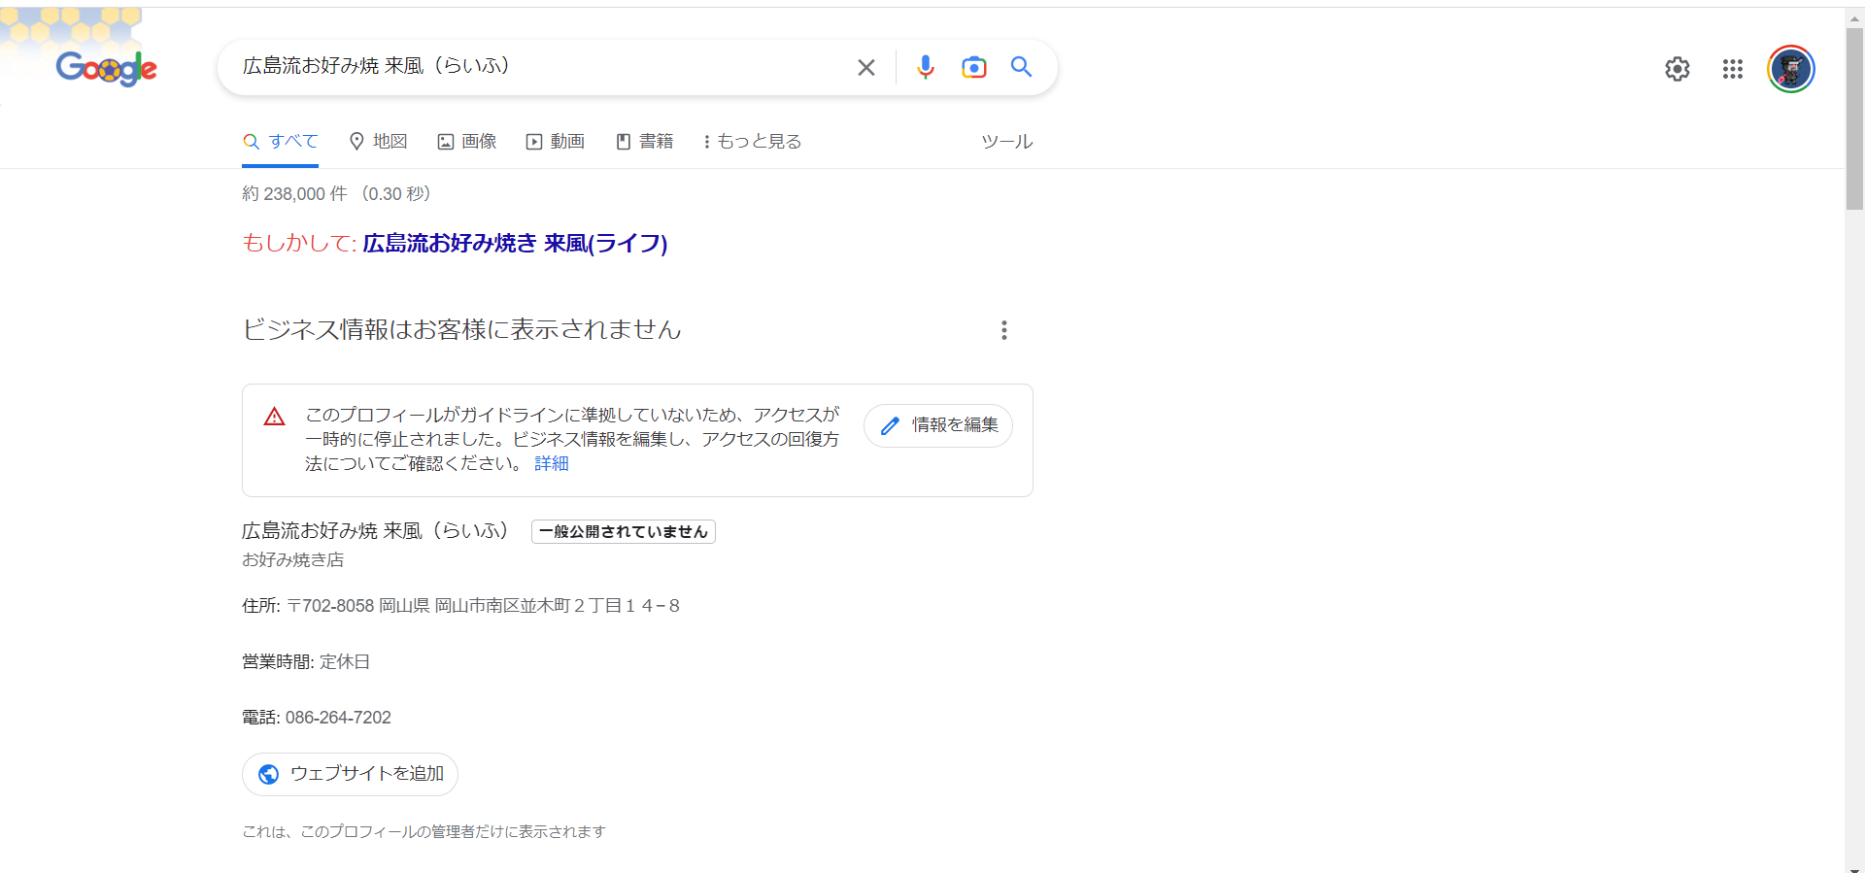Switch to the 動画 tab
This screenshot has width=1865, height=873.
(556, 142)
